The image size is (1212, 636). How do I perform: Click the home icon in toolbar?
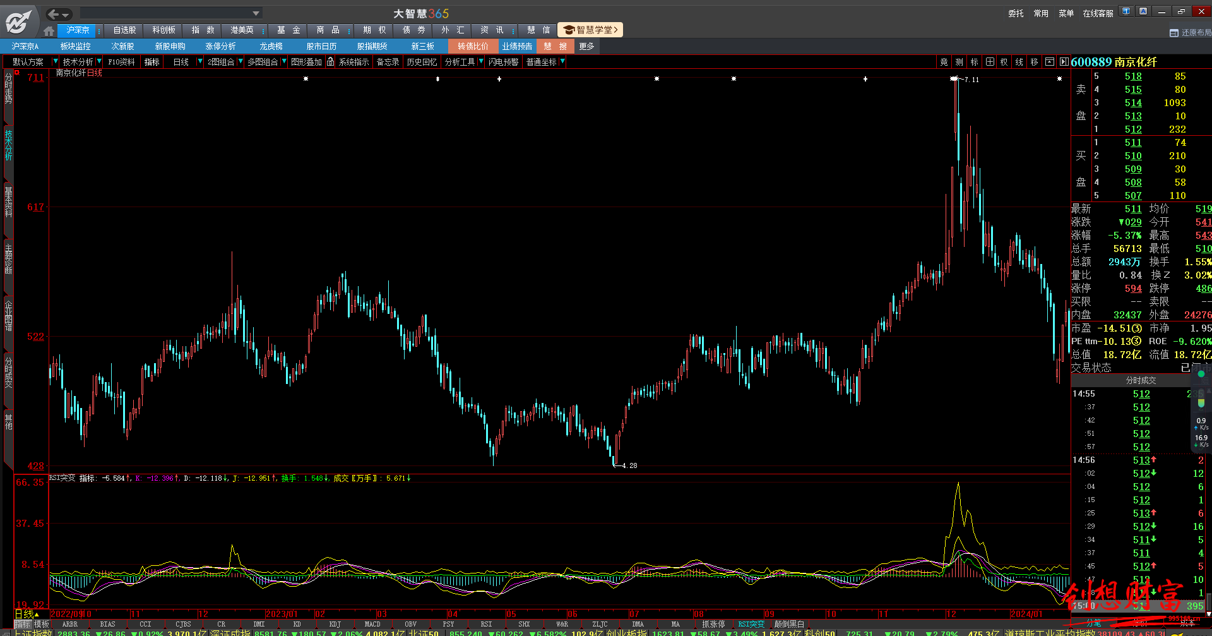click(49, 30)
